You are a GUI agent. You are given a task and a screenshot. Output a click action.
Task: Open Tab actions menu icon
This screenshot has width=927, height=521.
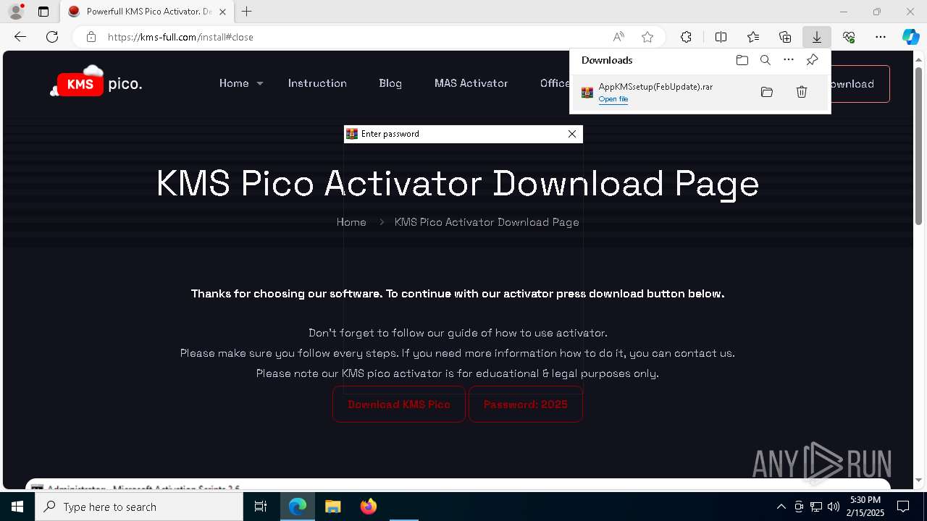pyautogui.click(x=43, y=12)
